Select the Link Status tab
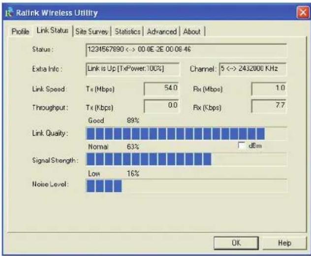The image size is (311, 256). coord(53,30)
